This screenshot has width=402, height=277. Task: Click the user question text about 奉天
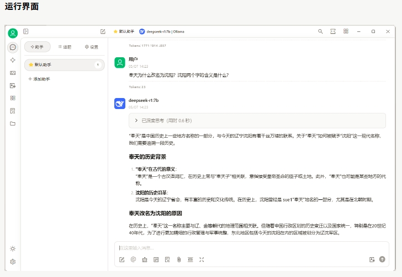click(179, 75)
